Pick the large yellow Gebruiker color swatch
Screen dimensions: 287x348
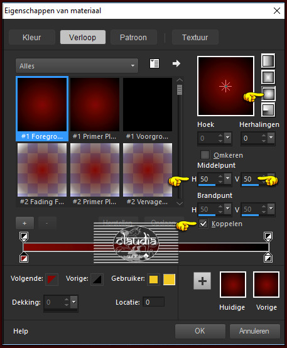tap(169, 279)
